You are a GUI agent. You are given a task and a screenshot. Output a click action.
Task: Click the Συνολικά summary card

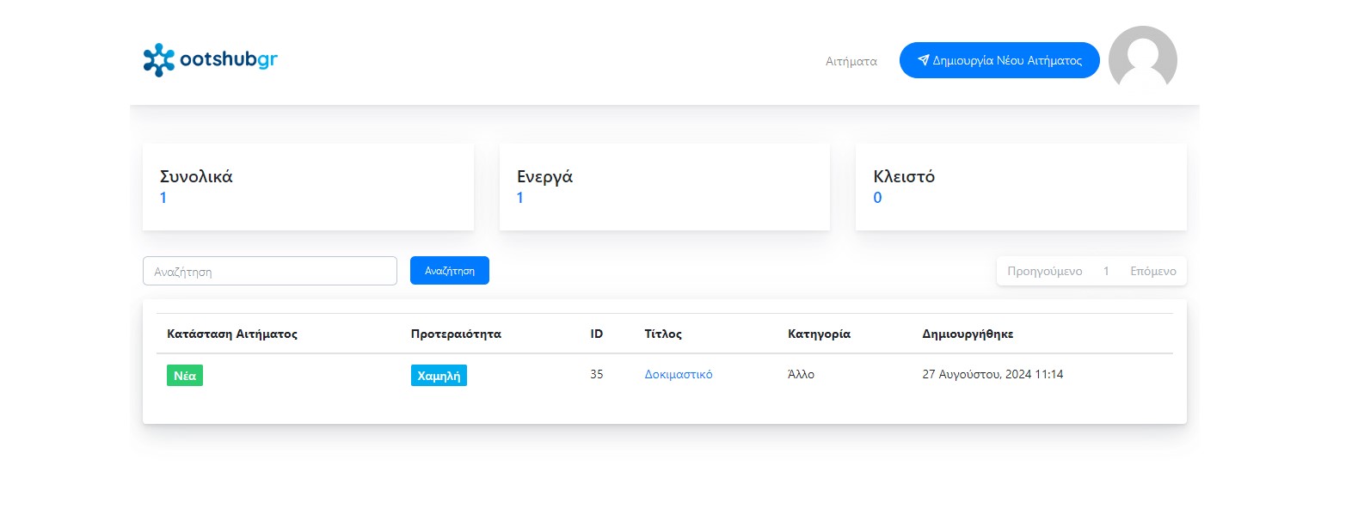308,187
